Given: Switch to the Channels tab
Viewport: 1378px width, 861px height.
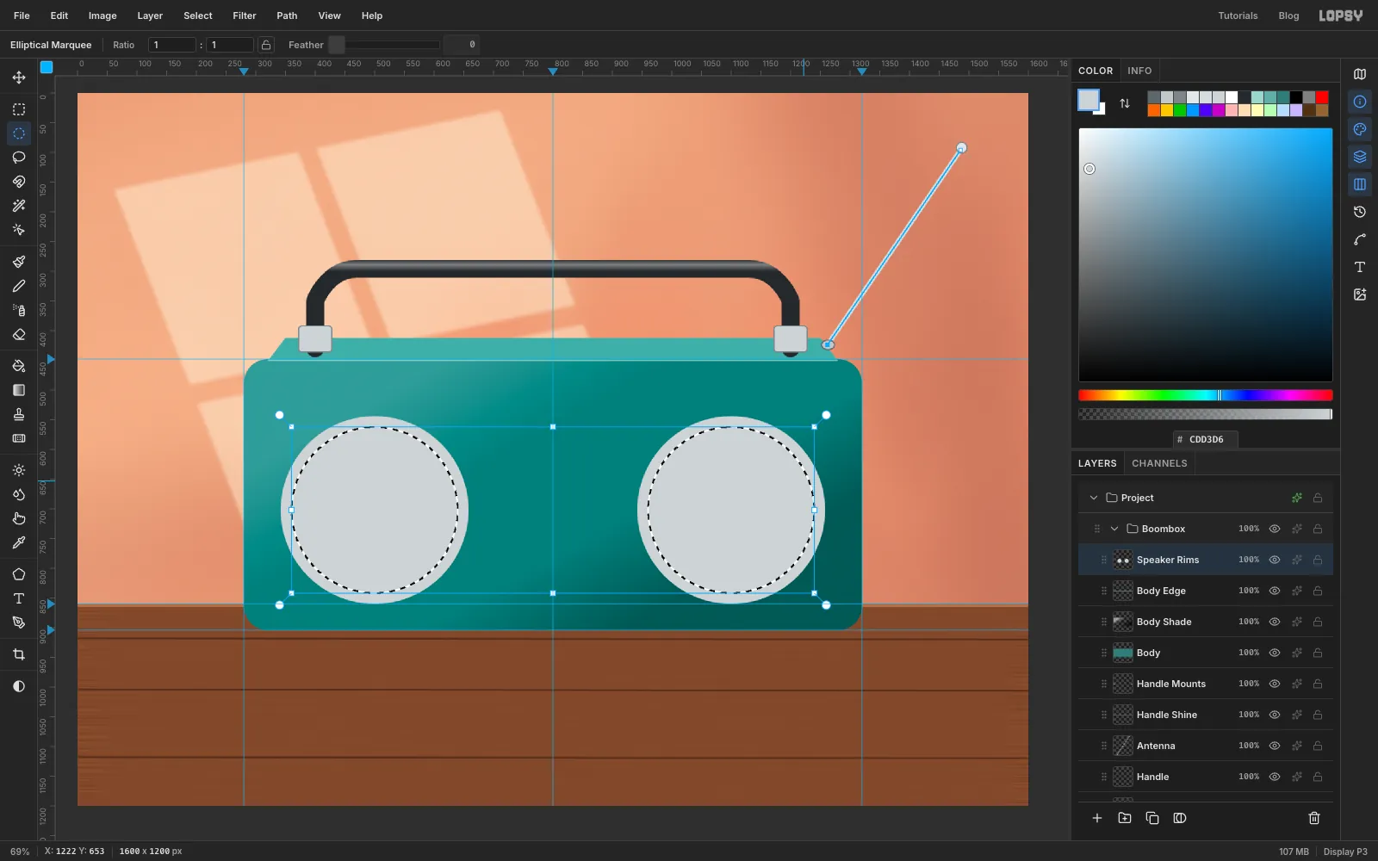Looking at the screenshot, I should (x=1159, y=463).
